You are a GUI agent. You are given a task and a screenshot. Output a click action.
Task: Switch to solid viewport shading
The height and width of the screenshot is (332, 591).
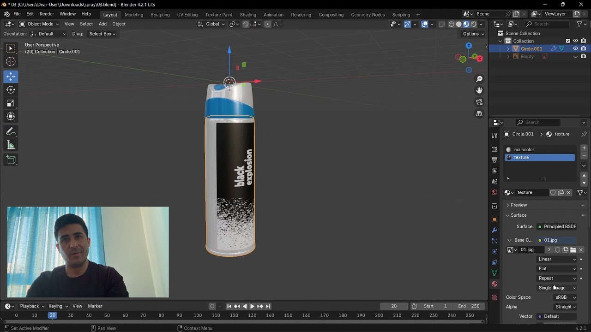click(x=458, y=24)
